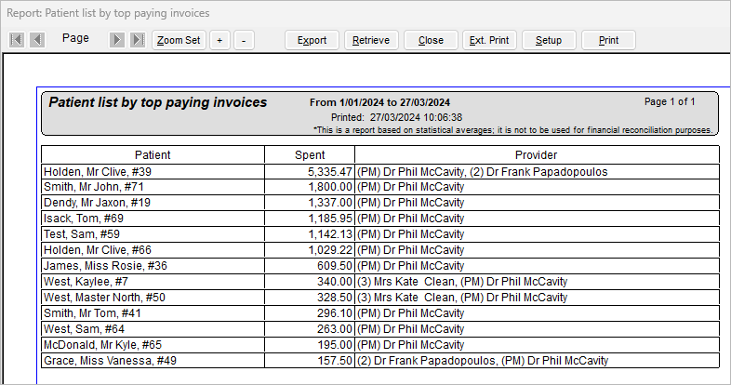Select patient West, Master North, #50

[104, 298]
